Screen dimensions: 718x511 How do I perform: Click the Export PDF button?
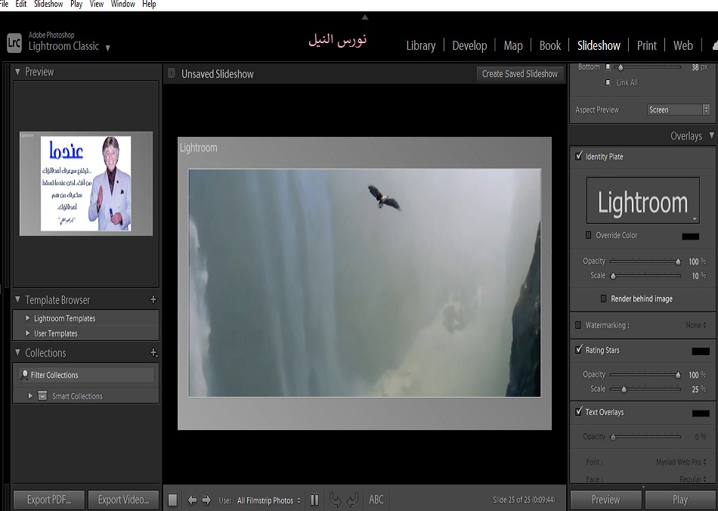(49, 500)
